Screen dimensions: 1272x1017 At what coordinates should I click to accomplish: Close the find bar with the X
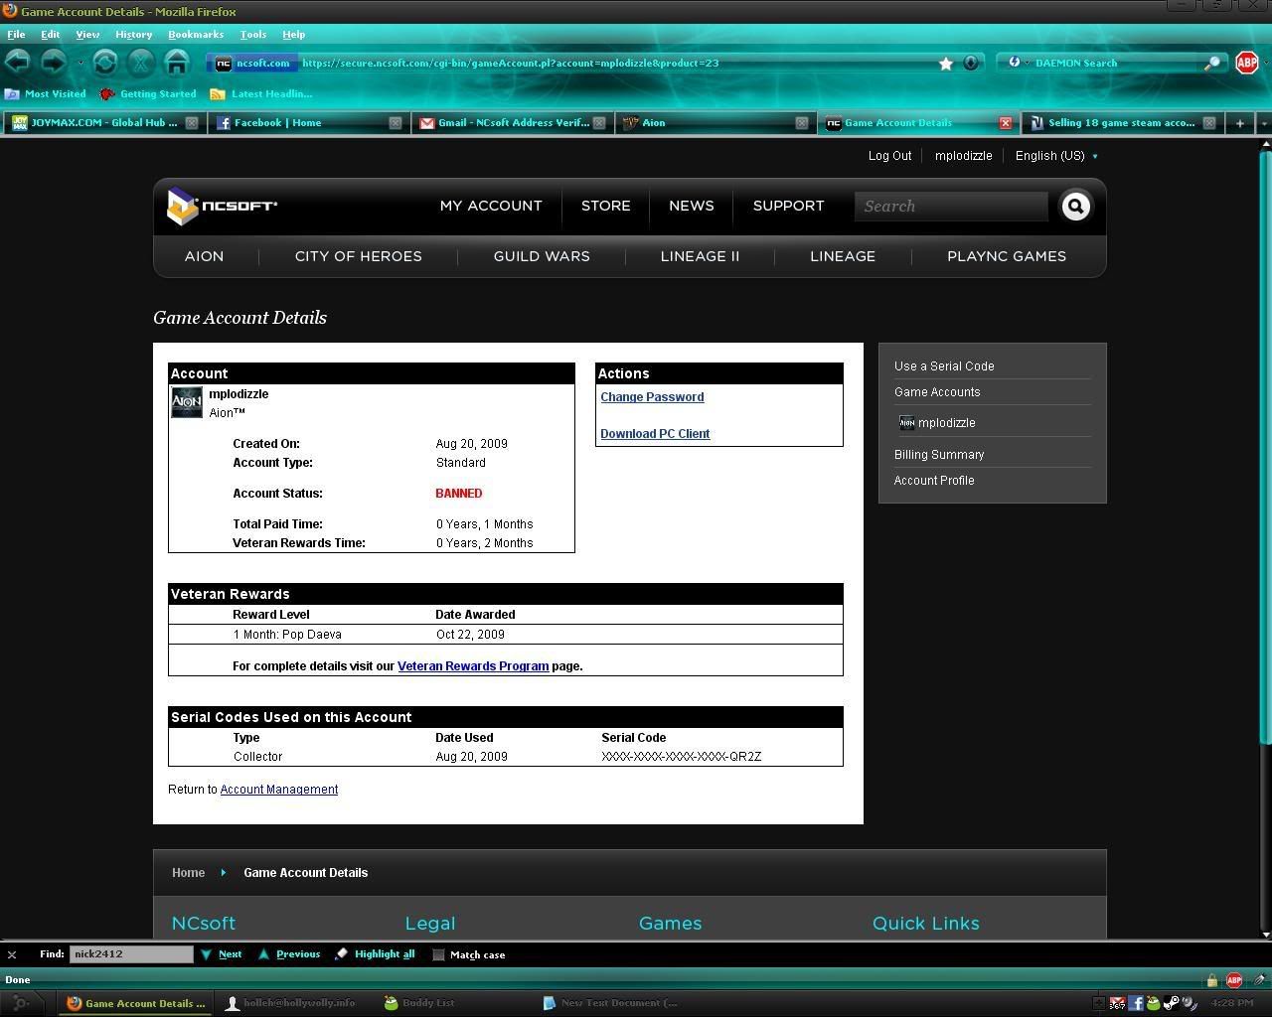point(12,954)
